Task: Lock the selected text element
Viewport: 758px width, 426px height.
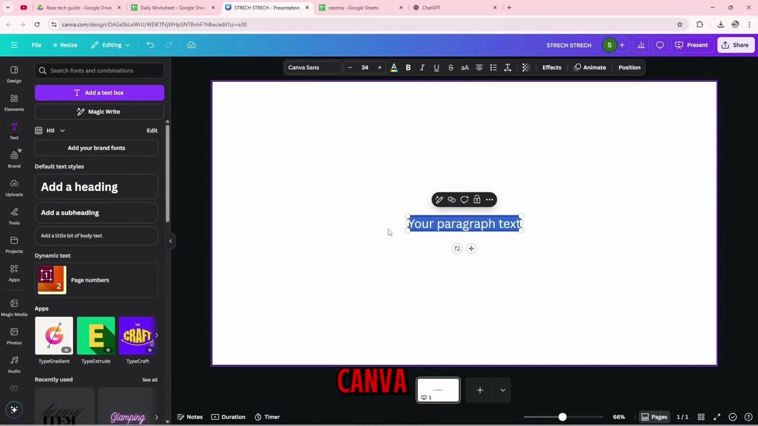Action: [x=477, y=199]
